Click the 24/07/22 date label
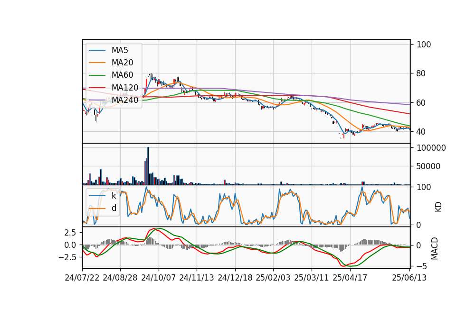 coord(82,278)
